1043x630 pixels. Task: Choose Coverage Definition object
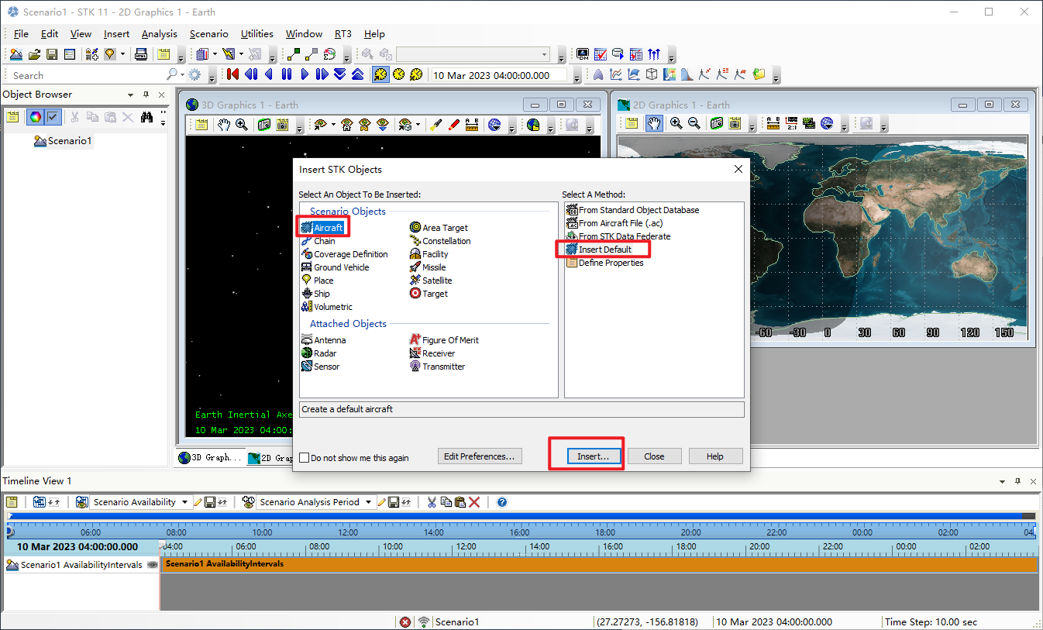(x=345, y=254)
